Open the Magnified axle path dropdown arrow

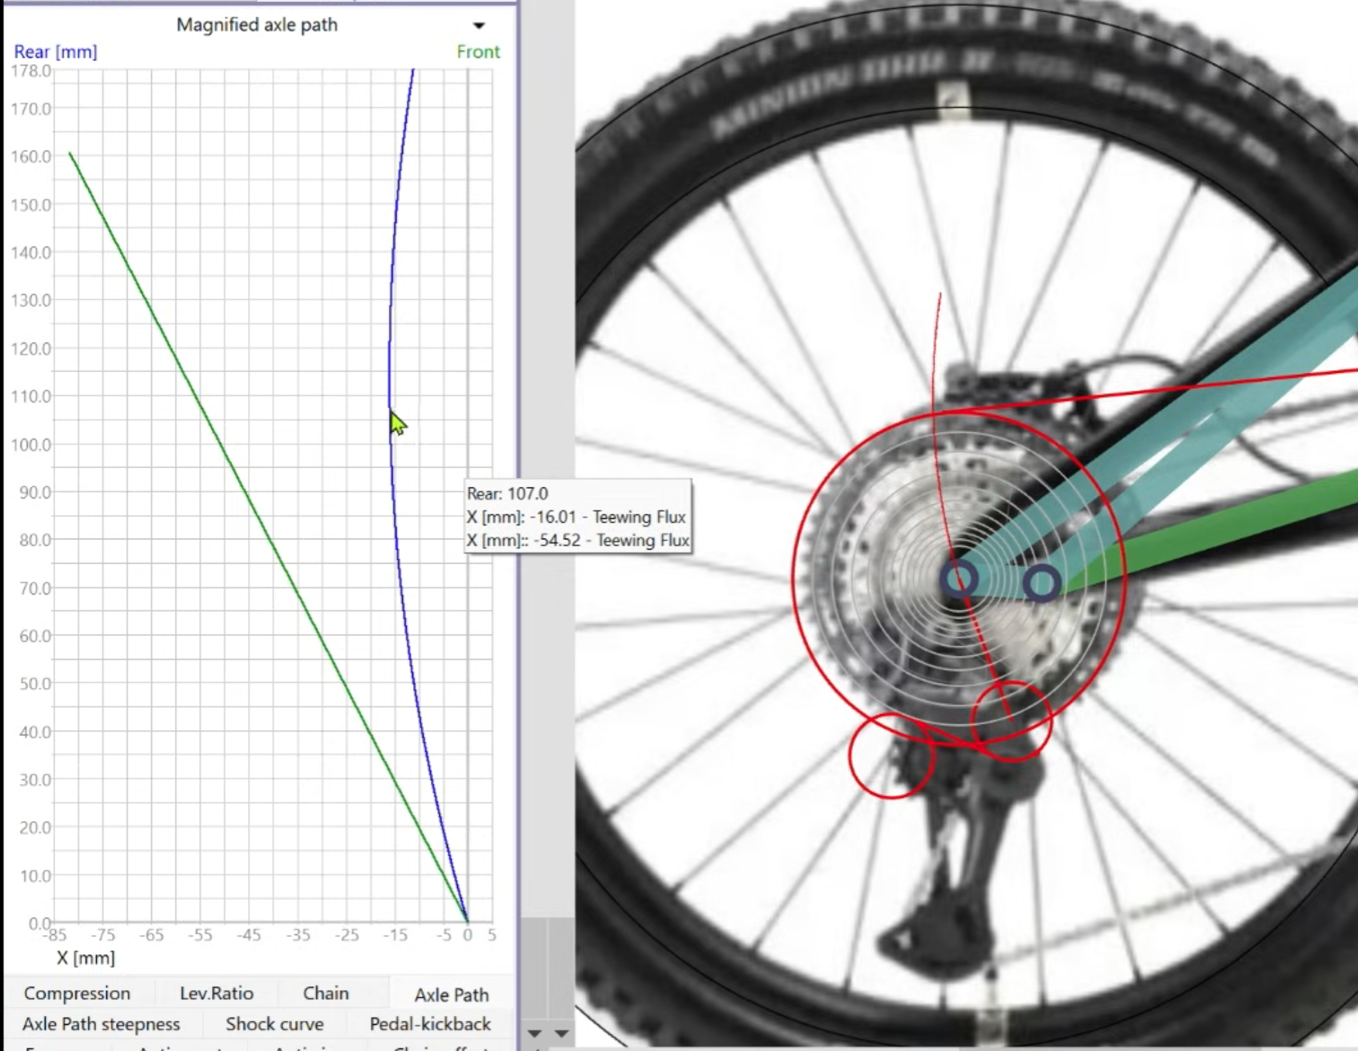479,26
